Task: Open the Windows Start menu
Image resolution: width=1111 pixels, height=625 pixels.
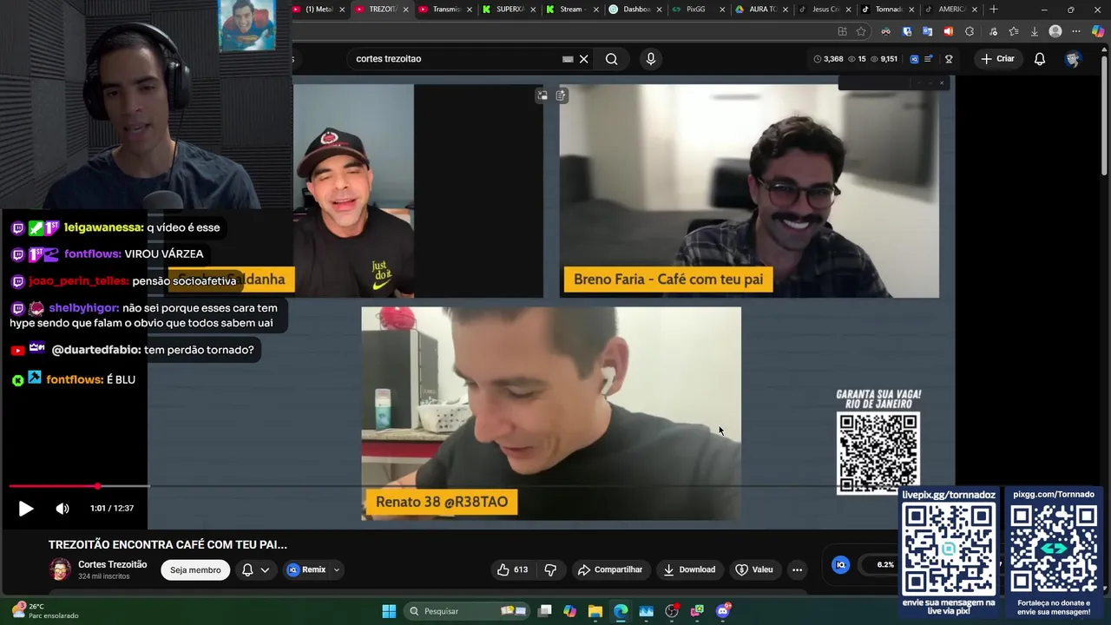Action: pyautogui.click(x=389, y=611)
